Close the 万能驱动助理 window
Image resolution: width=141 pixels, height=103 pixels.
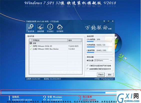pos(113,21)
